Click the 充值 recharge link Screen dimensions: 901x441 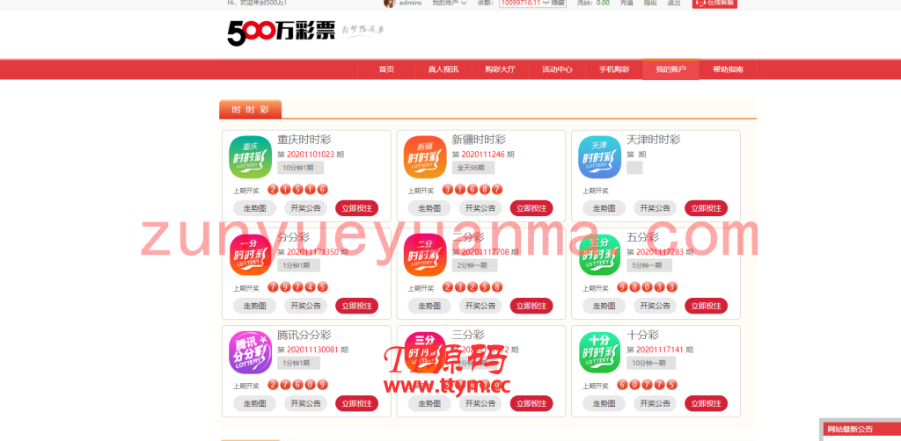[626, 3]
